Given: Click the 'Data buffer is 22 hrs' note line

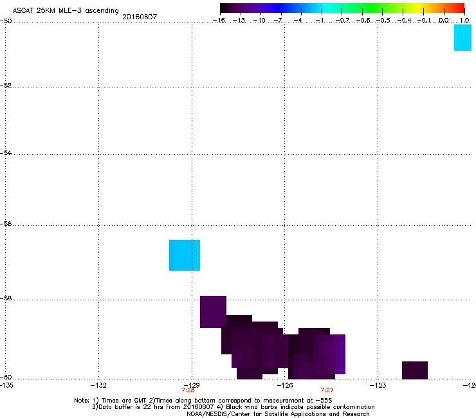Looking at the screenshot, I should click(233, 407).
